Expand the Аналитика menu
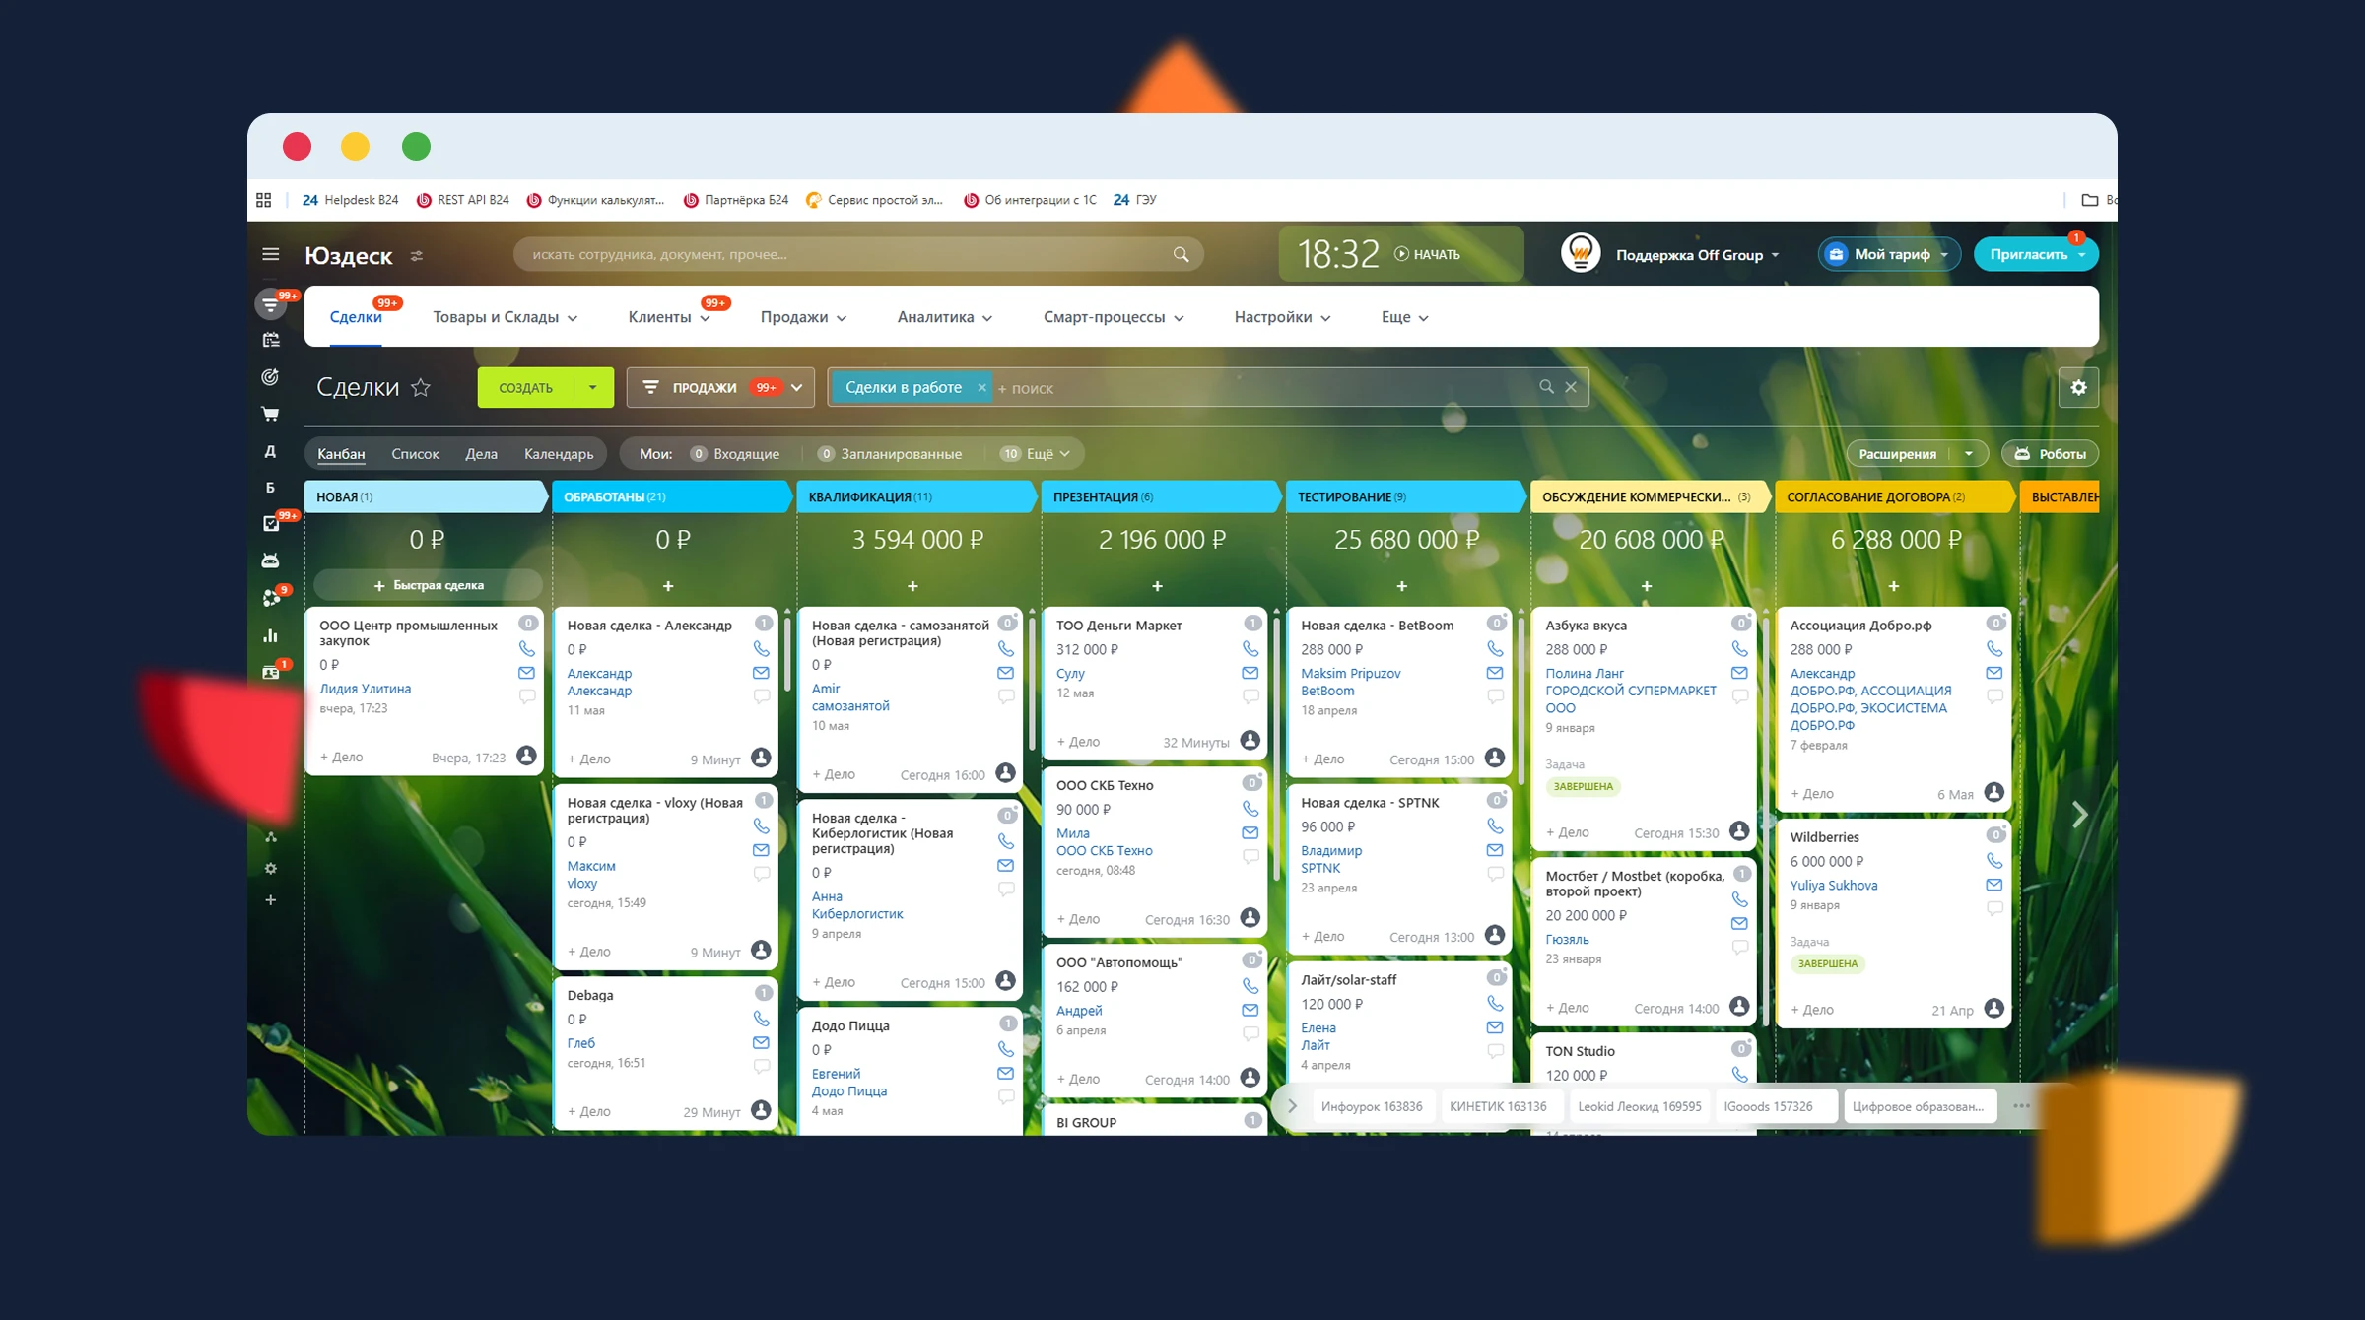2365x1320 pixels. coord(944,317)
